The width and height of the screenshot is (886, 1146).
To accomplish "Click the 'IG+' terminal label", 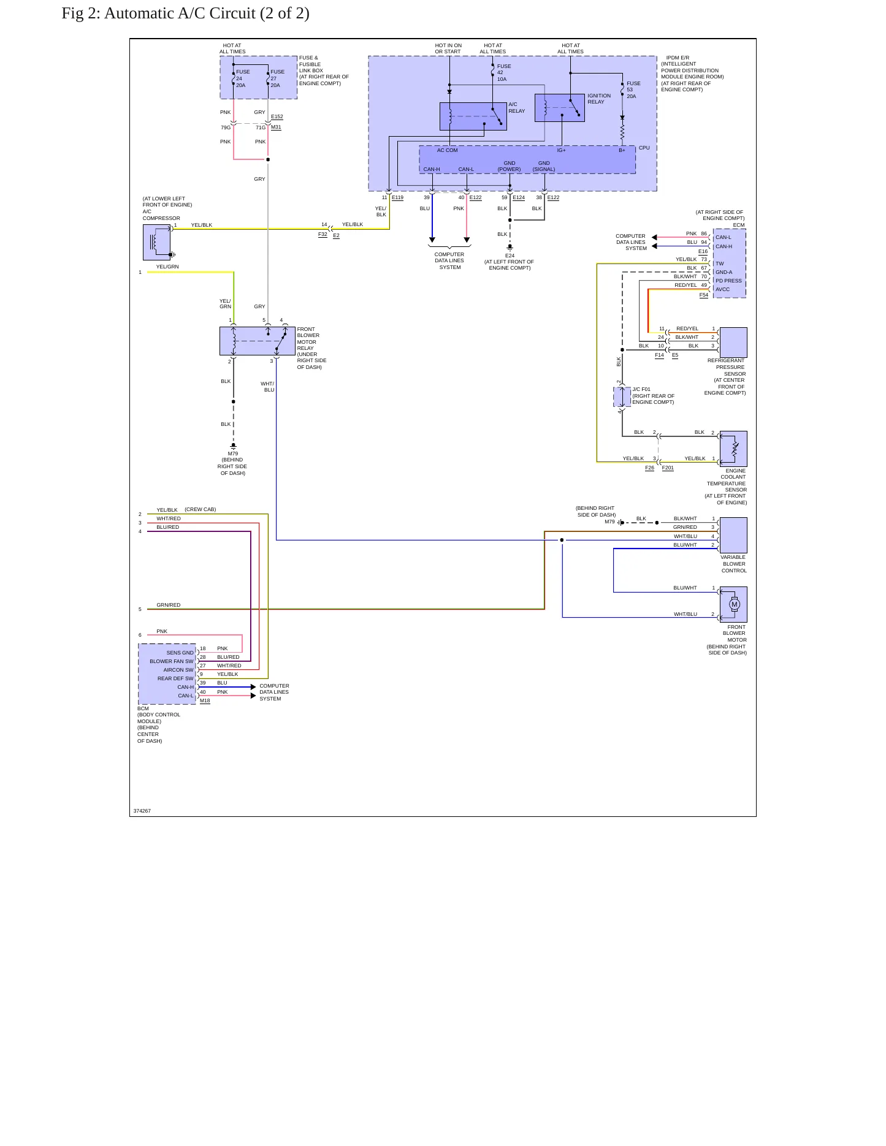I will pos(561,150).
